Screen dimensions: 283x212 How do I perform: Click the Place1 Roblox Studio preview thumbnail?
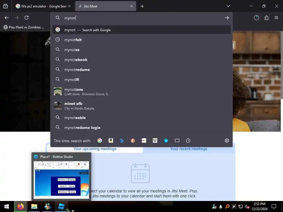pyautogui.click(x=61, y=179)
